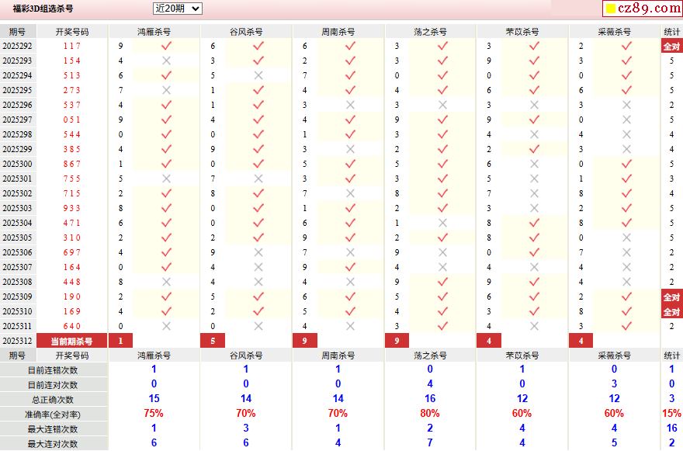683x451 pixels.
Task: Click the 荡之杀号 X mark in row 2025304
Action: point(442,223)
